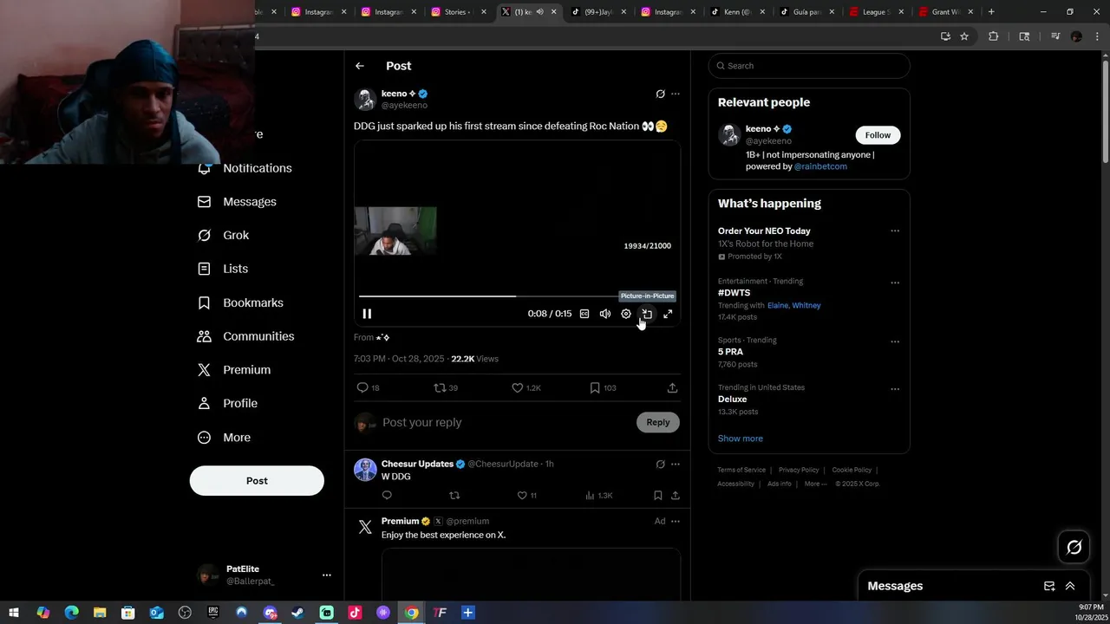Open Grok floating button at bottom right
Screen dimensions: 1110x624
(x=1074, y=547)
